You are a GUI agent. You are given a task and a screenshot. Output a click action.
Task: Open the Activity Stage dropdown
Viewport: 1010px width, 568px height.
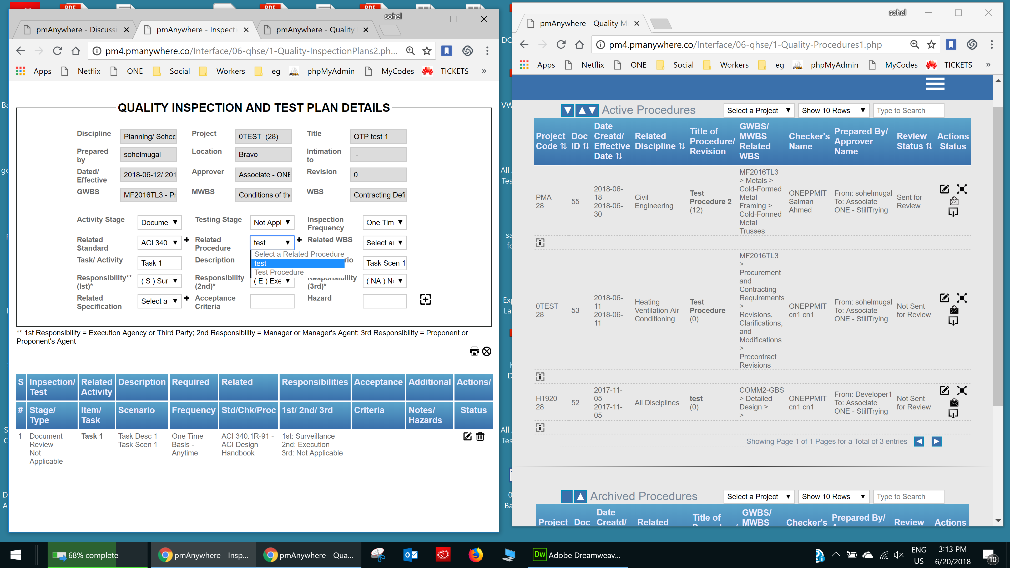(159, 222)
